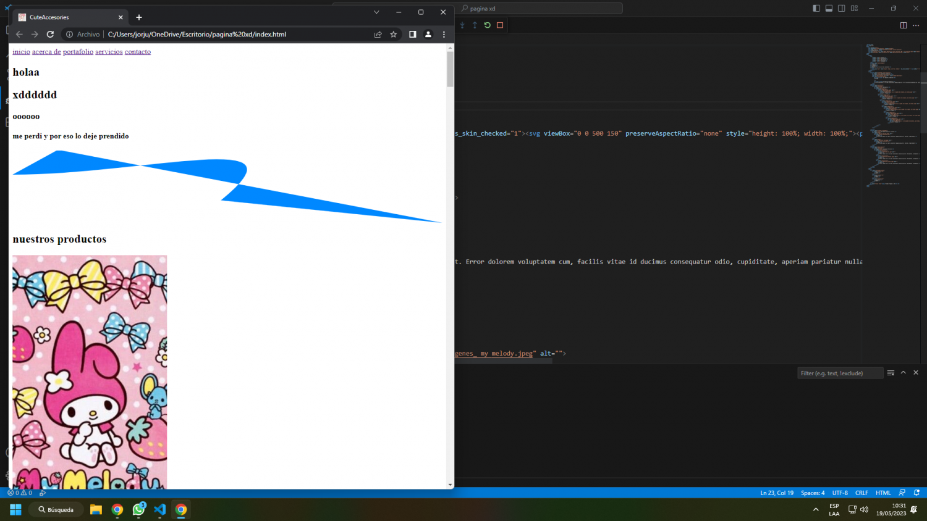Open a new Chrome tab
Viewport: 927px width, 521px height.
[x=139, y=17]
